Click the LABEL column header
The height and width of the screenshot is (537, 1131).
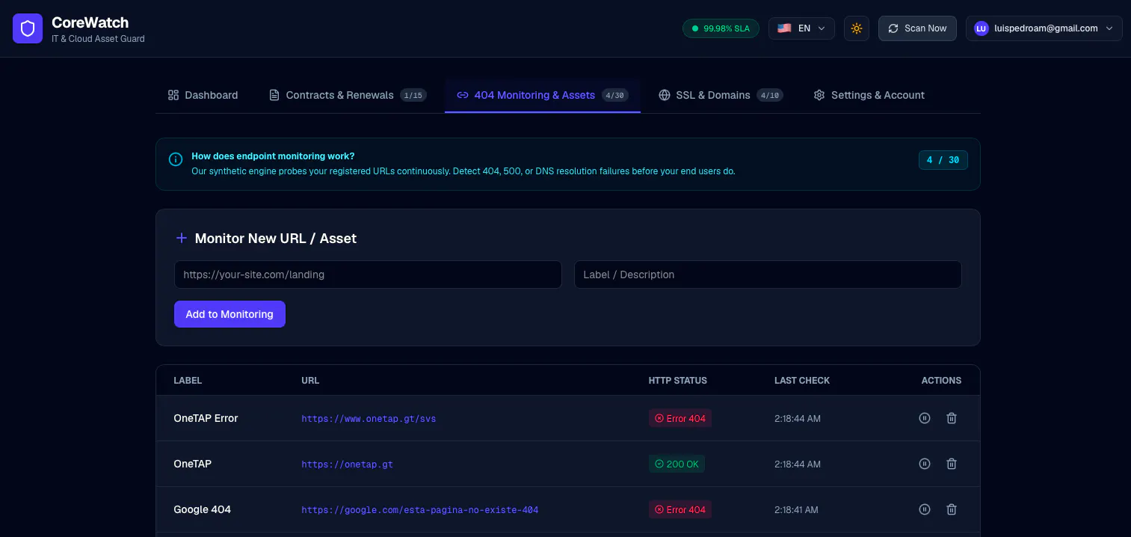point(188,380)
